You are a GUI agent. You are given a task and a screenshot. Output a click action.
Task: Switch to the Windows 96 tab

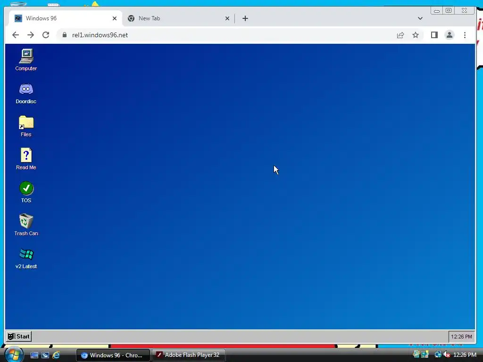(66, 18)
